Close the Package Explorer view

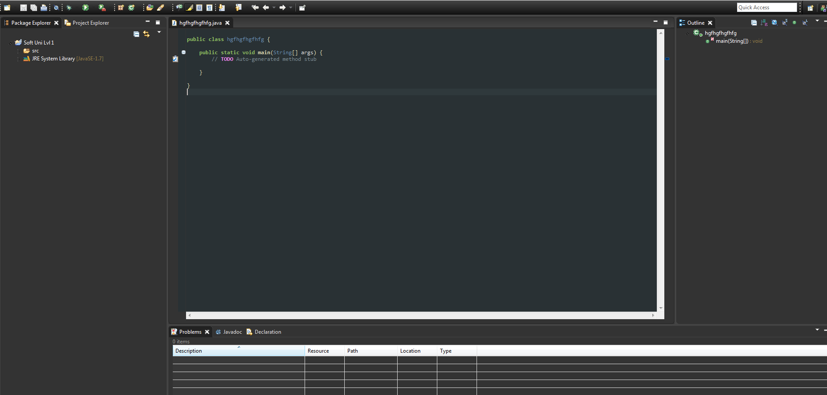[56, 23]
